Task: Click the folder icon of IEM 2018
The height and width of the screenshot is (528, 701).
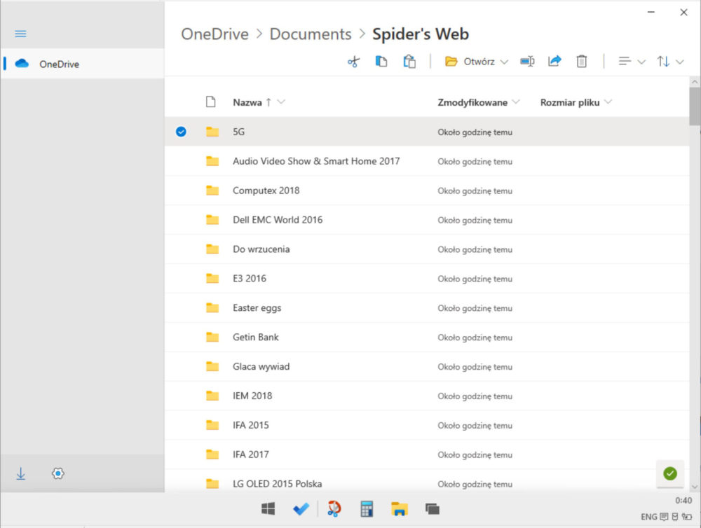Action: 212,396
